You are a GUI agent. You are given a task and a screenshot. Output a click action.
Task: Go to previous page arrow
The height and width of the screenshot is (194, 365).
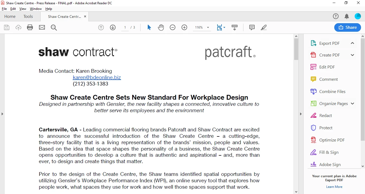point(101,27)
